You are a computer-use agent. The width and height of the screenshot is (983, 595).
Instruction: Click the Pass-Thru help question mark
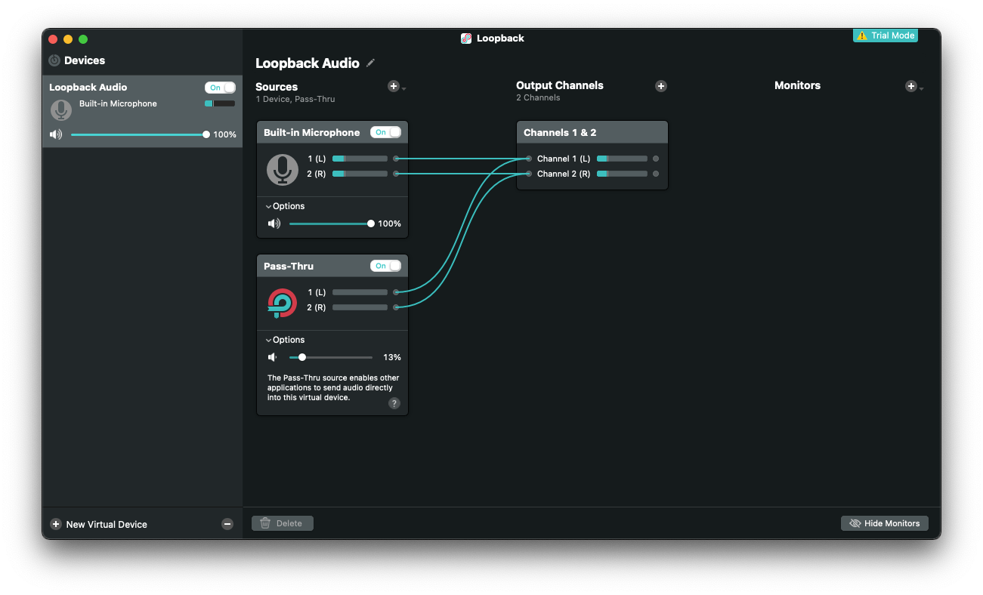pyautogui.click(x=394, y=403)
